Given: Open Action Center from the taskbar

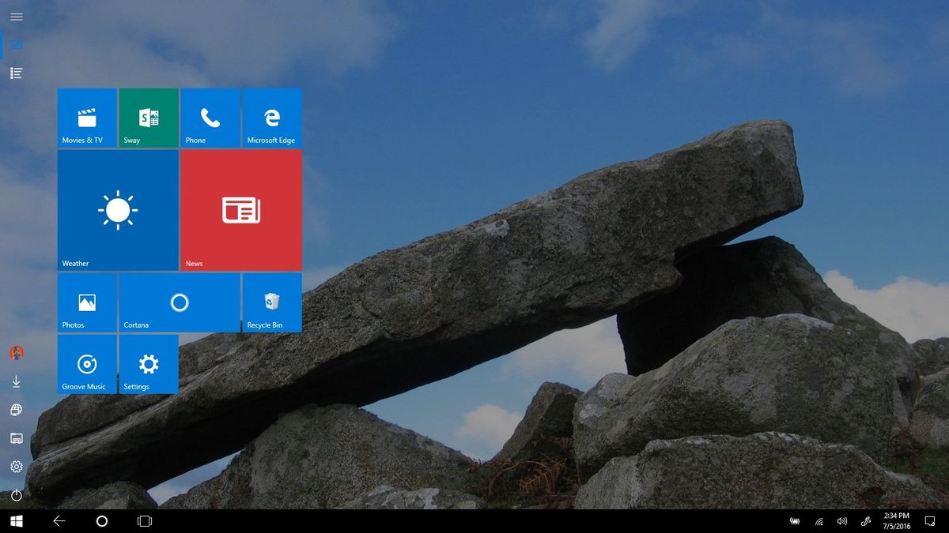Looking at the screenshot, I should (929, 521).
